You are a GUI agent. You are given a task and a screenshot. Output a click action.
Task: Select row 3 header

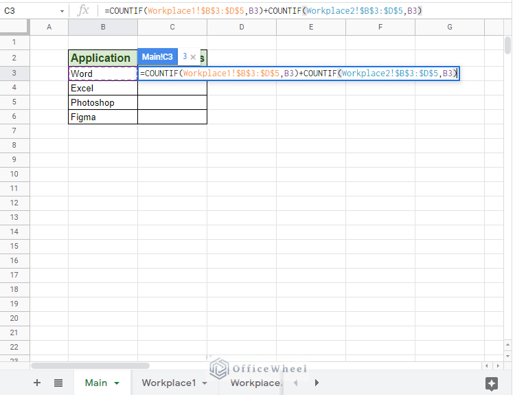tap(14, 73)
